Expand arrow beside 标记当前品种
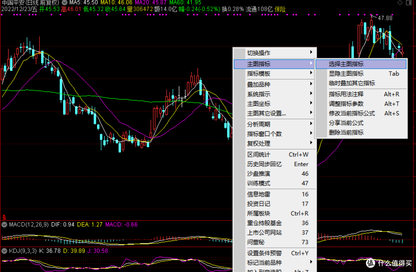 coord(311,262)
